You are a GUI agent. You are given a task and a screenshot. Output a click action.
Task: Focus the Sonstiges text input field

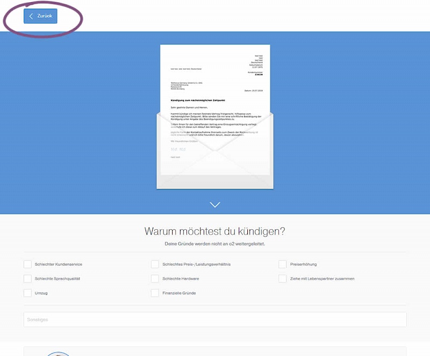215,319
